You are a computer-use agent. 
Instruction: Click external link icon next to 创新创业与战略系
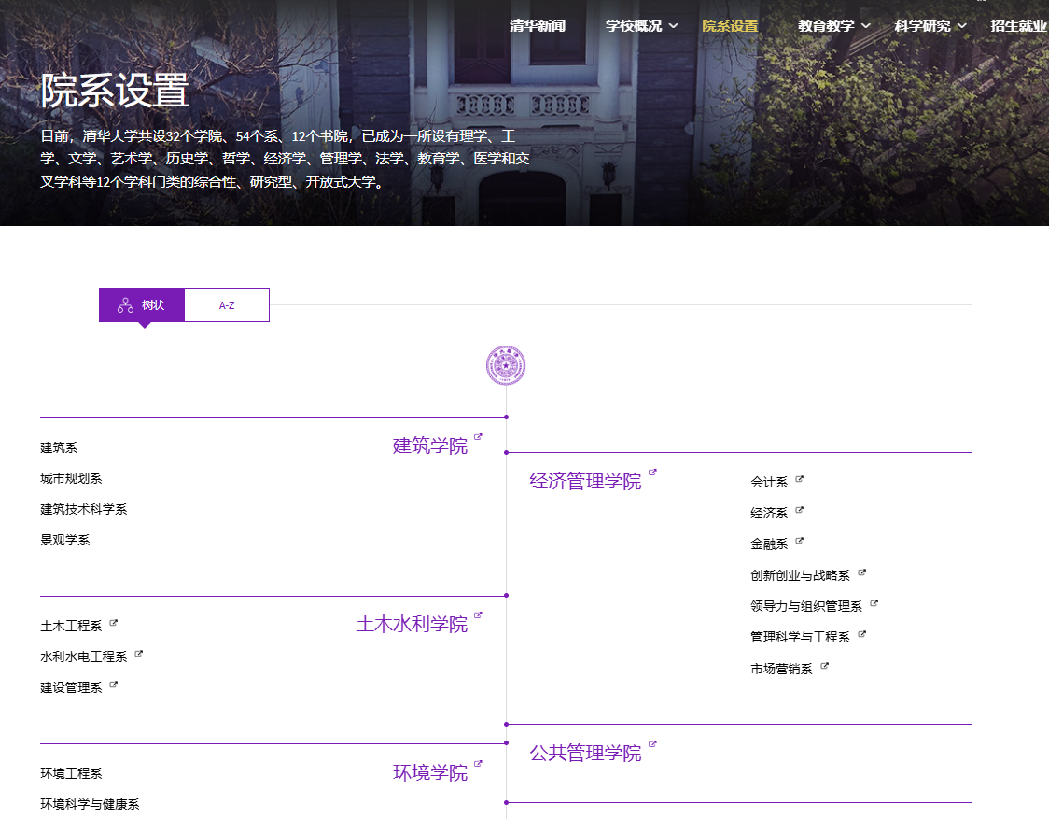click(x=861, y=572)
